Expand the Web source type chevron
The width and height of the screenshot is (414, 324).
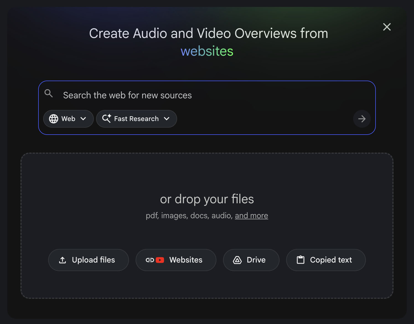point(83,119)
